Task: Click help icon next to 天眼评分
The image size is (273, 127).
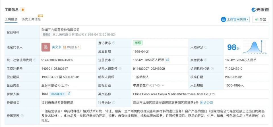Action: (206, 47)
